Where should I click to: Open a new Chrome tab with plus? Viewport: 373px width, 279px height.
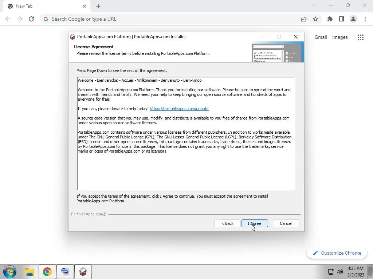point(98,6)
